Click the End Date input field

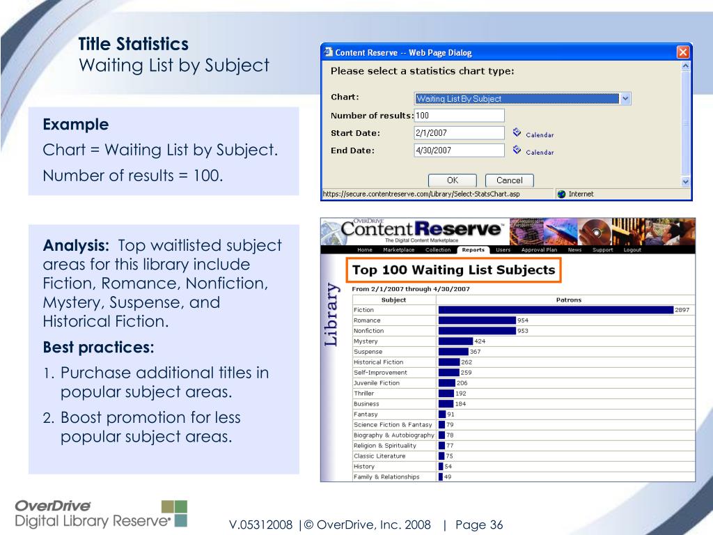(460, 150)
